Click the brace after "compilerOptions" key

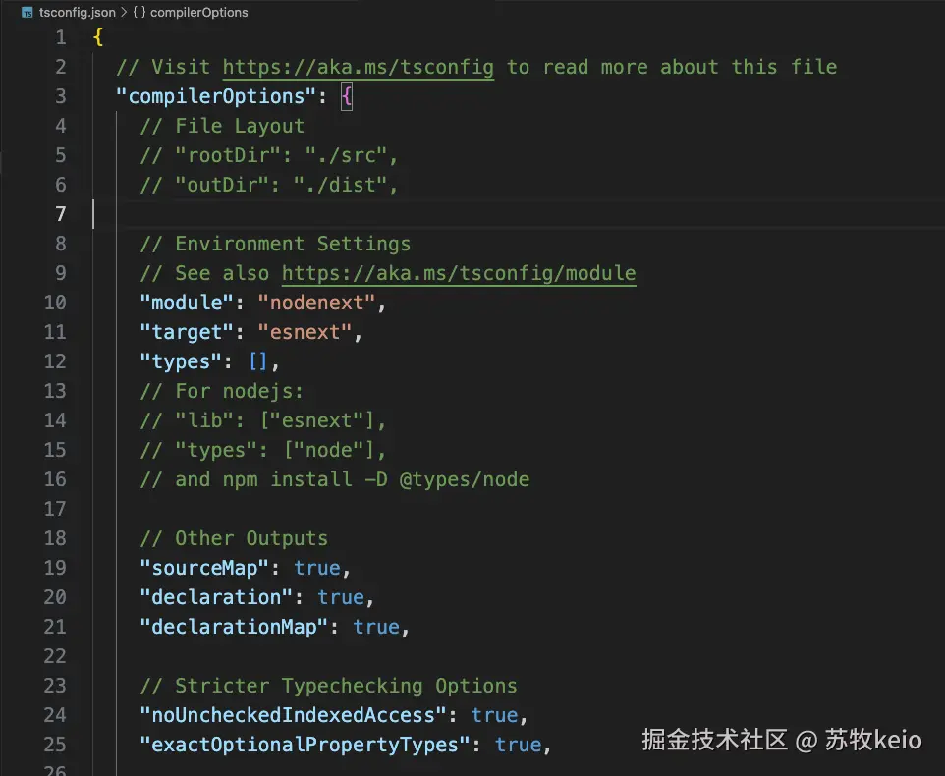coord(346,96)
